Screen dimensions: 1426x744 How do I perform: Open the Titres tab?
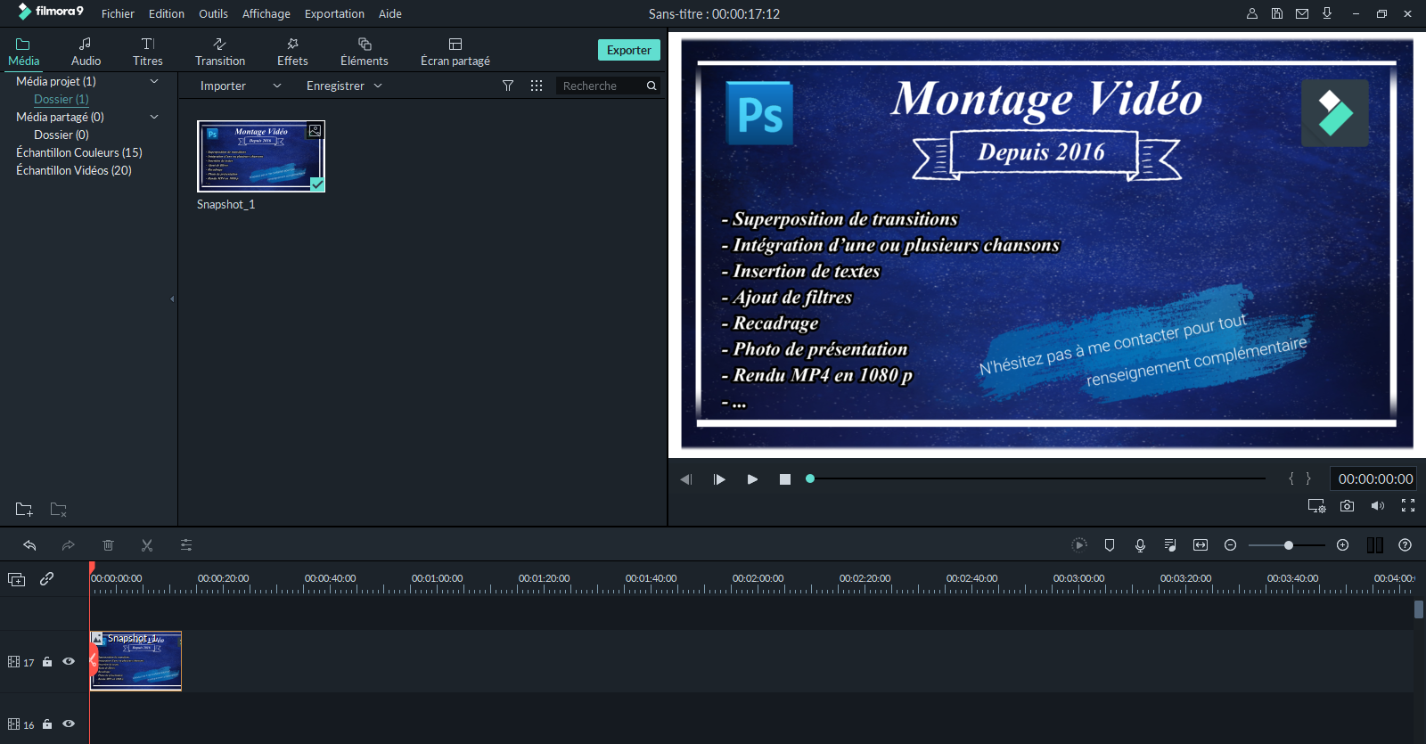[x=148, y=52]
